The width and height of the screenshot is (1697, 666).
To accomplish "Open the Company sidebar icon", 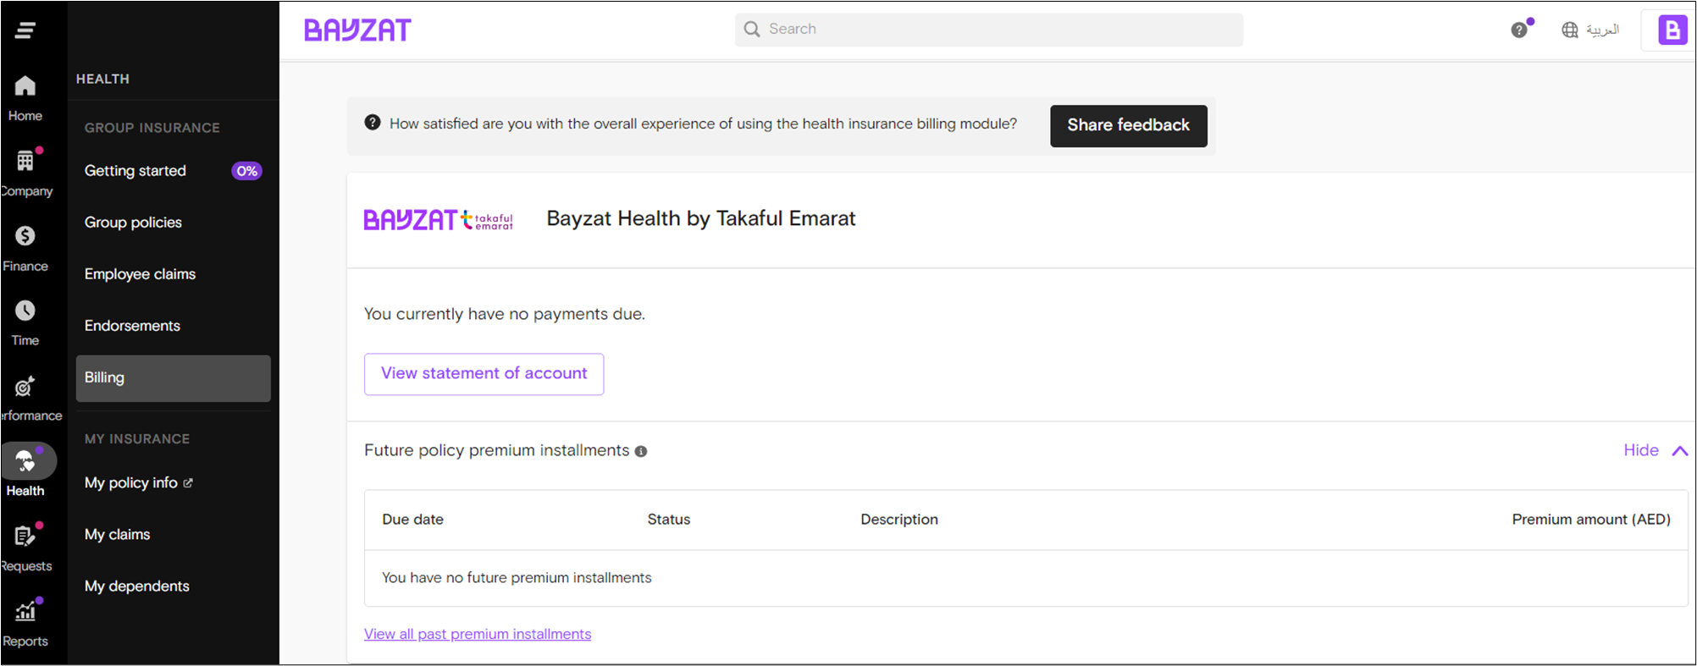I will 25,160.
